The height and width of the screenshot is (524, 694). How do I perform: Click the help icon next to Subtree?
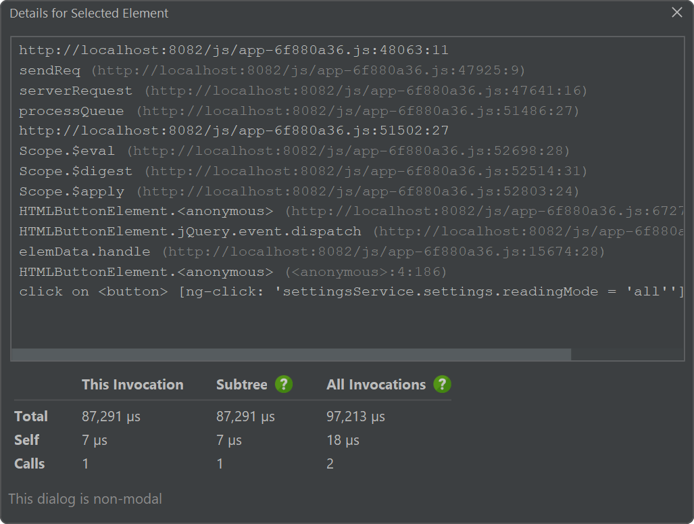click(284, 385)
